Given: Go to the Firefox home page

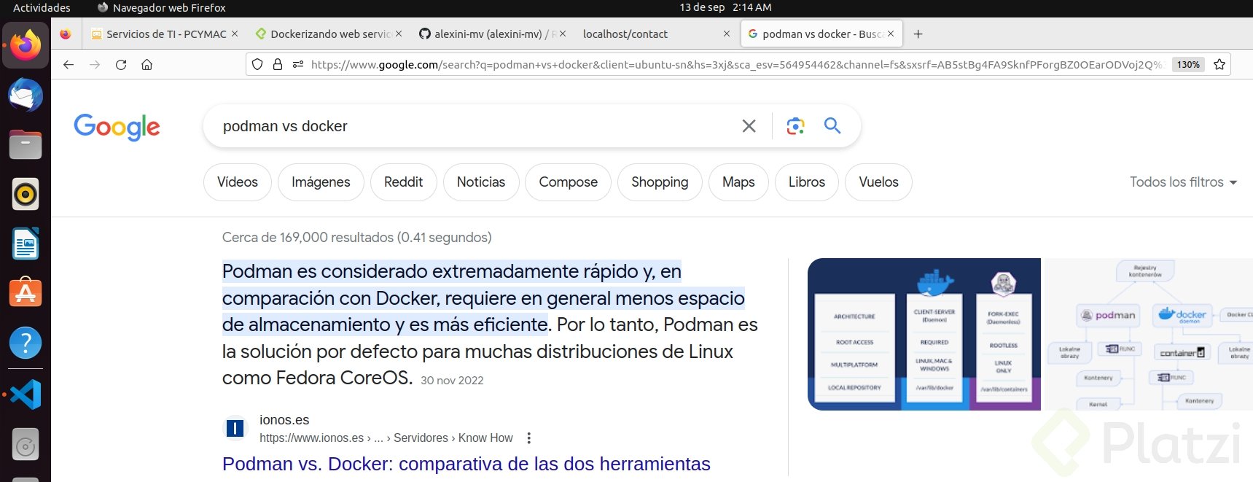Looking at the screenshot, I should pyautogui.click(x=147, y=64).
